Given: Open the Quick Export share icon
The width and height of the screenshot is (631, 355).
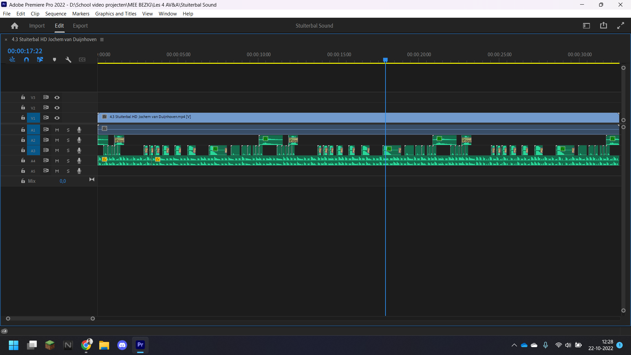Looking at the screenshot, I should click(603, 26).
